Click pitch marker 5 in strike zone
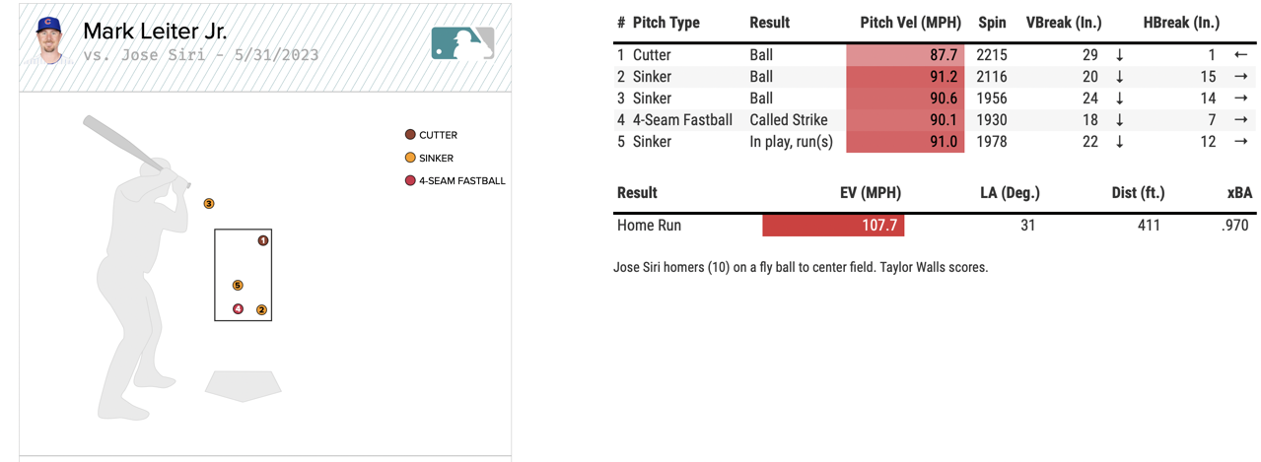Viewport: 1261px width, 462px height. (x=238, y=286)
